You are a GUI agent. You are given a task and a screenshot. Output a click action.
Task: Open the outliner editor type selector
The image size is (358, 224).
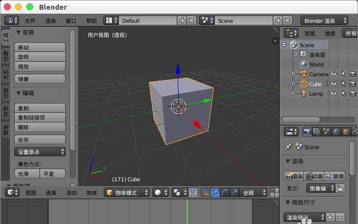[x=291, y=33]
